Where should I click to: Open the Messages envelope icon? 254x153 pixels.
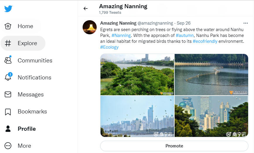pyautogui.click(x=8, y=94)
